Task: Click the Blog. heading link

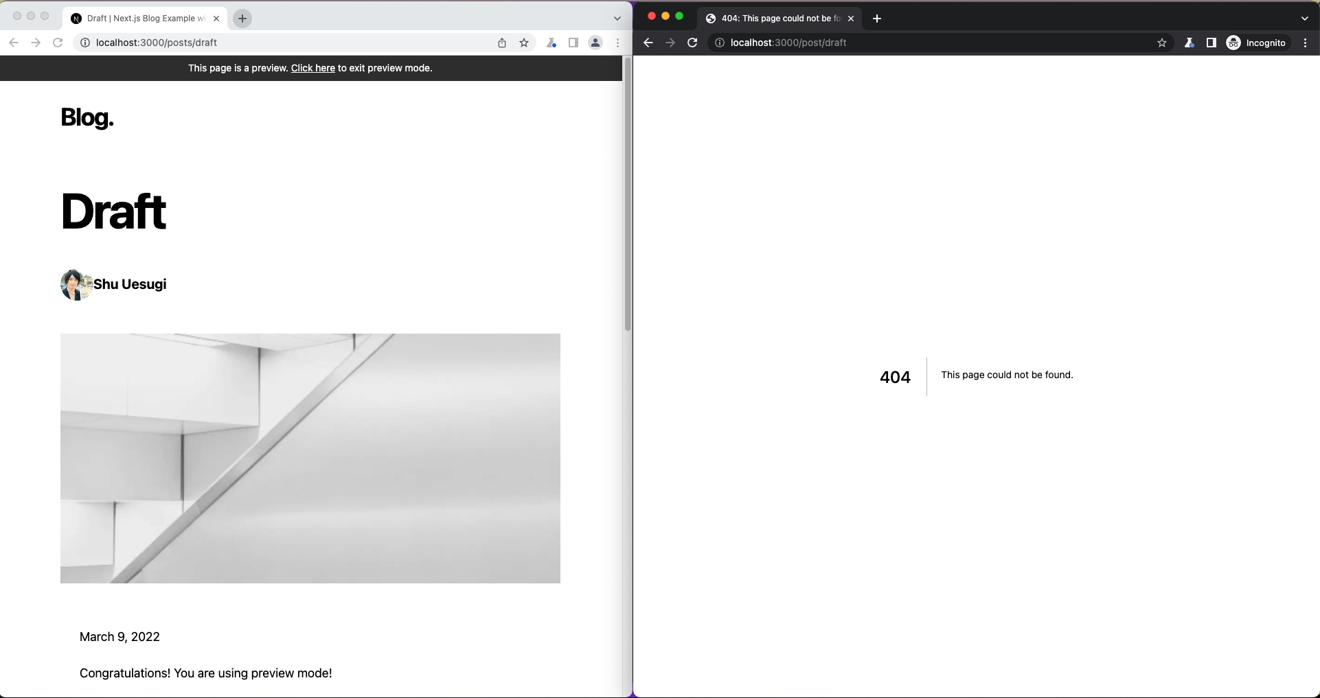Action: point(87,117)
